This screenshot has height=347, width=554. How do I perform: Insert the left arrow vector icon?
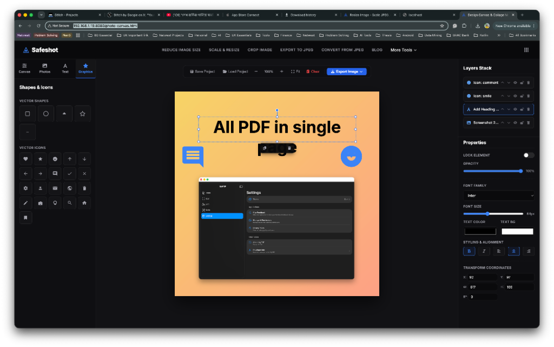(26, 173)
